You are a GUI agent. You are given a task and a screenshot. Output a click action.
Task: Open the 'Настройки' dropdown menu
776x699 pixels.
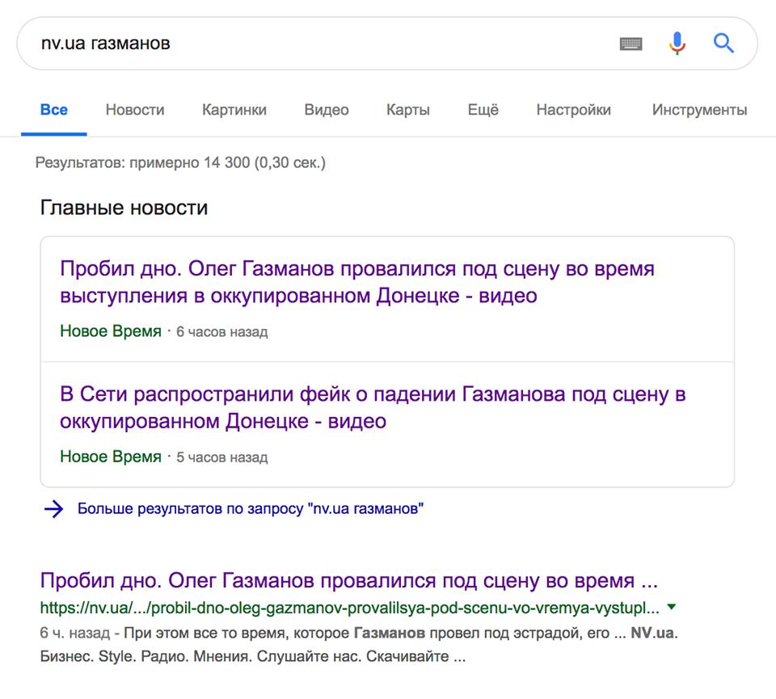(574, 110)
